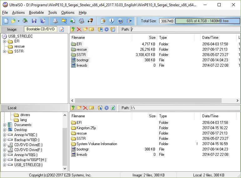Click the red X delete icon in image toolbar

(79, 29)
